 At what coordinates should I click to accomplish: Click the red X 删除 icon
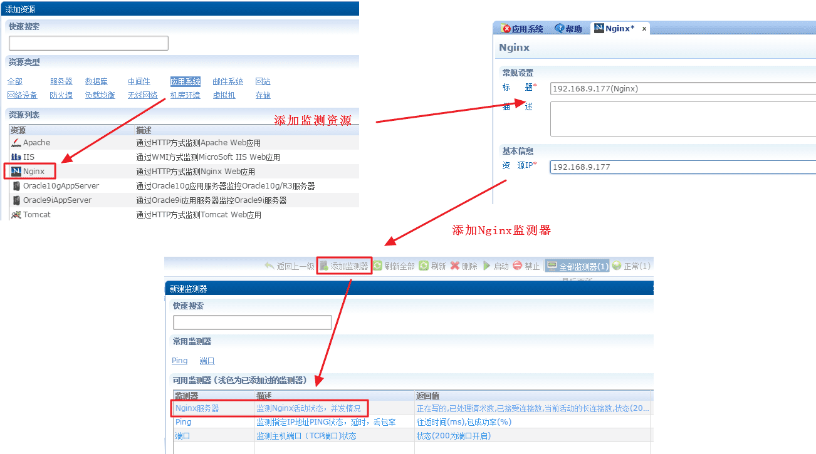pyautogui.click(x=455, y=266)
